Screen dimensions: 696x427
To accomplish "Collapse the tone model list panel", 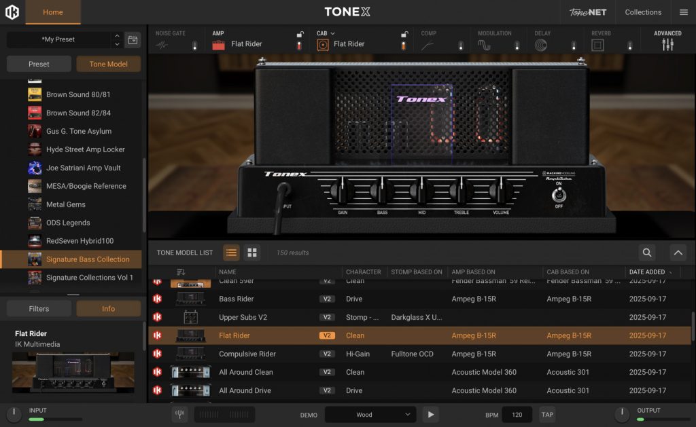I will (678, 253).
